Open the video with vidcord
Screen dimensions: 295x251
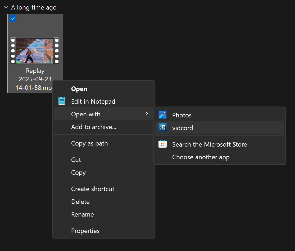tap(220, 127)
